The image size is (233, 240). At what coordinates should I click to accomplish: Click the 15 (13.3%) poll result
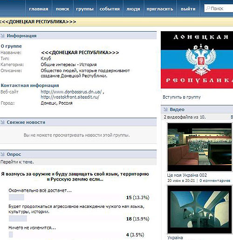137,198
